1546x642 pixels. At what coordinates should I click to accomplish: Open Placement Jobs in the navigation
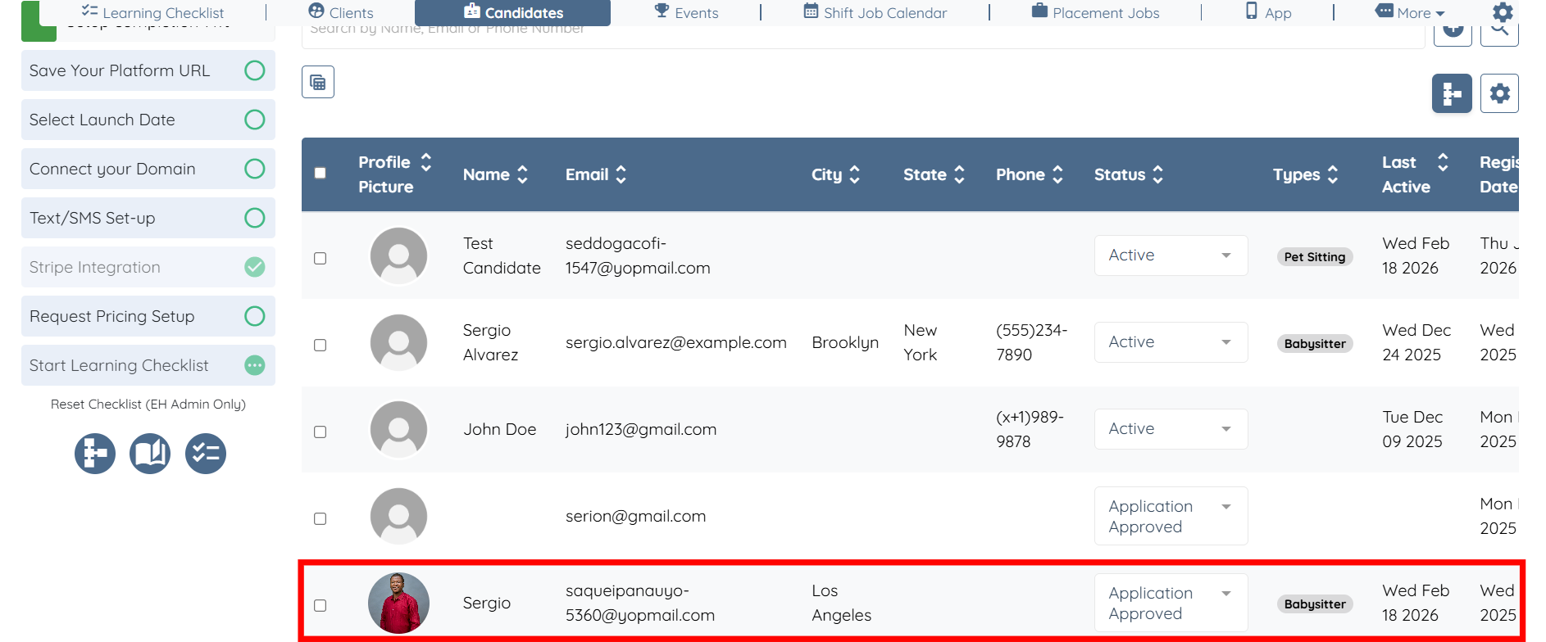pos(1095,12)
